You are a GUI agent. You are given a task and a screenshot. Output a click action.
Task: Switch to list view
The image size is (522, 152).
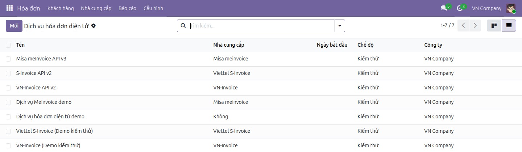click(509, 26)
